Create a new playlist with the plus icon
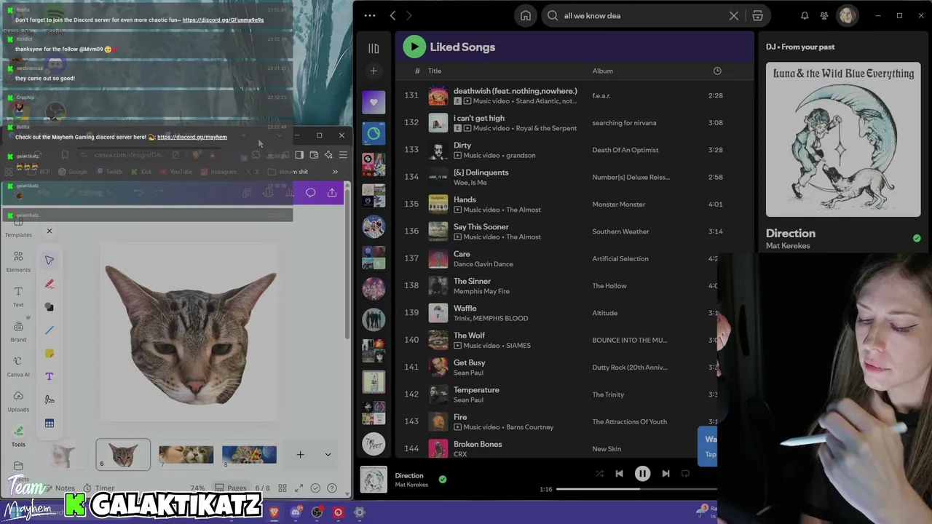The width and height of the screenshot is (932, 524). point(374,71)
